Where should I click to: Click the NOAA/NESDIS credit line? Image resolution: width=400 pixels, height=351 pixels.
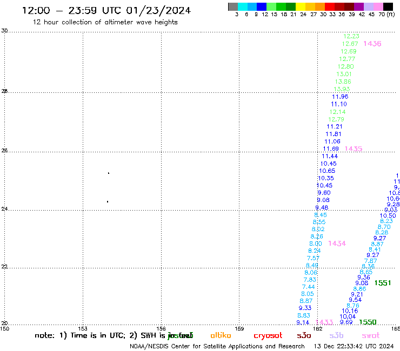tap(217, 347)
